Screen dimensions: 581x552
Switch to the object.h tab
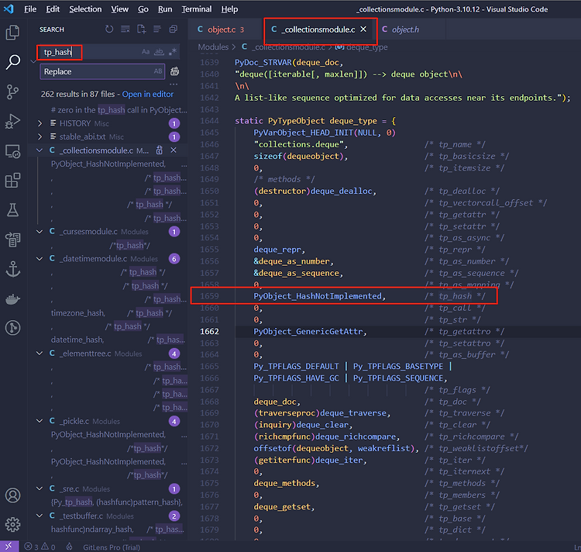pyautogui.click(x=405, y=29)
